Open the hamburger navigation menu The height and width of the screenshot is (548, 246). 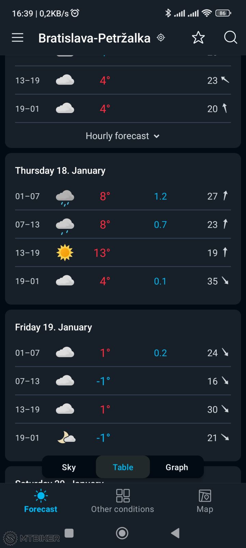(x=18, y=38)
